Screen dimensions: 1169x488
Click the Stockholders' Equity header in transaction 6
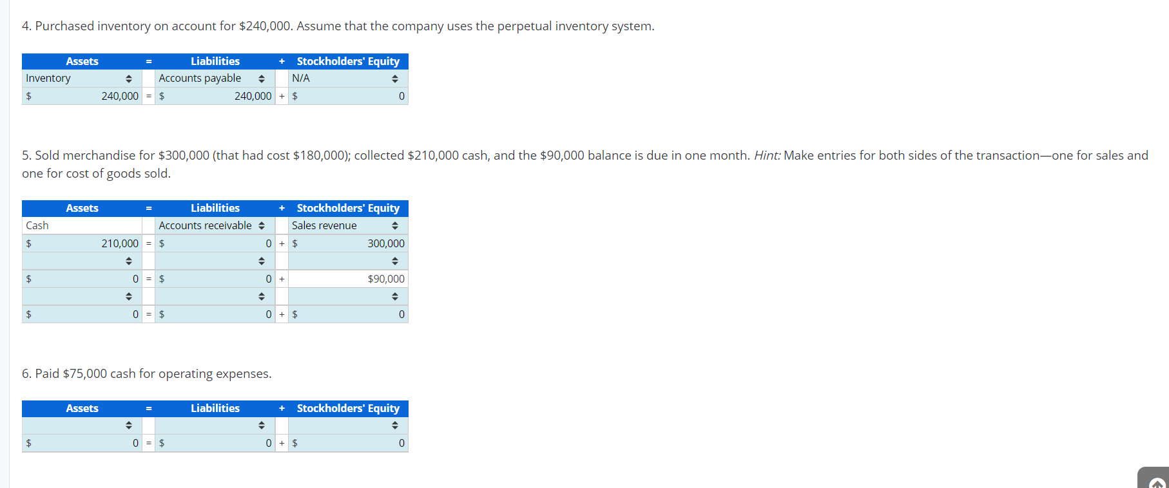pos(348,408)
